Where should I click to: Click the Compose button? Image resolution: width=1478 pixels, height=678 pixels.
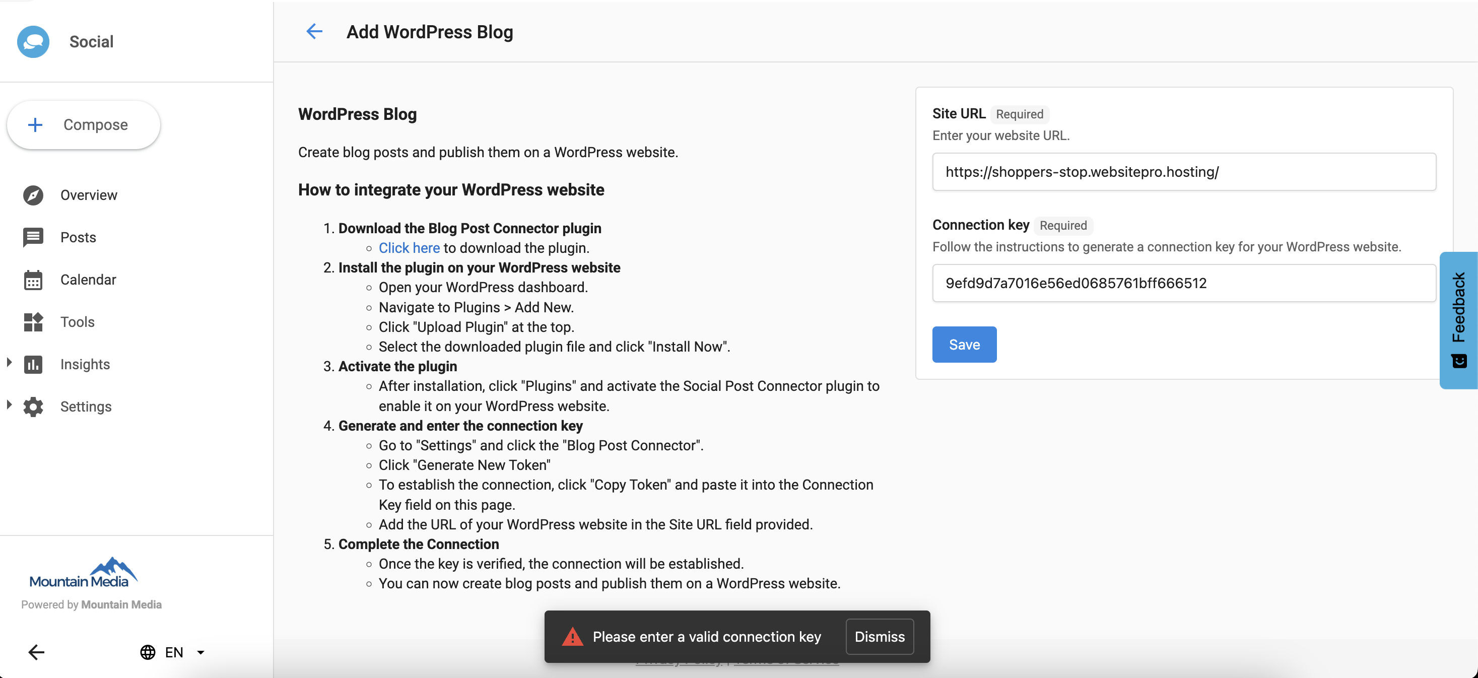click(84, 125)
